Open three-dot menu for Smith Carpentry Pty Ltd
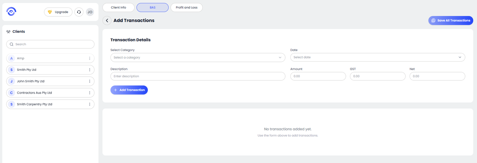The image size is (477, 163). (90, 104)
